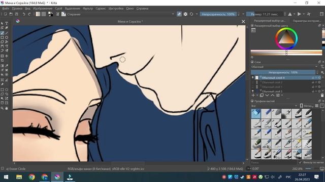This screenshot has height=182, width=325.
Task: Reload the original brush preset
Action: coord(191,14)
